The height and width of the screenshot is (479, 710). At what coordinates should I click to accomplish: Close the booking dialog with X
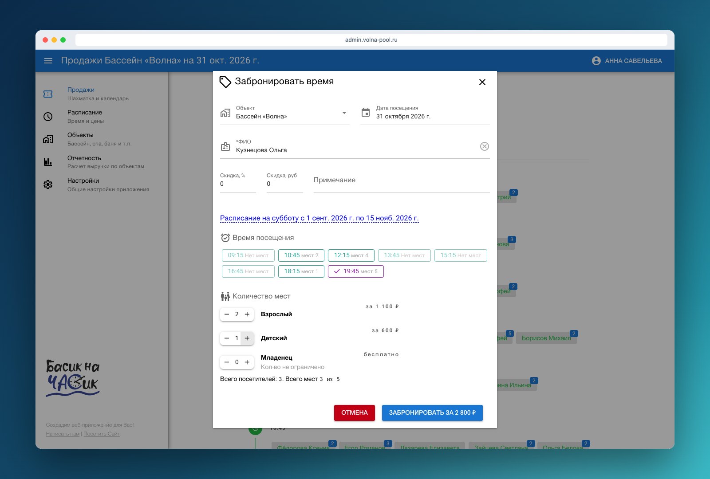pos(482,82)
